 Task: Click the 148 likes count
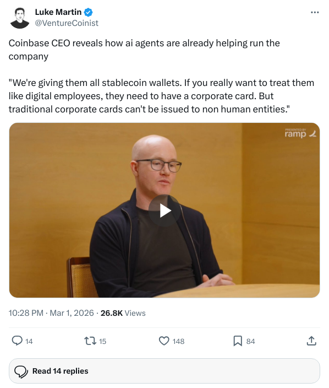(178, 342)
